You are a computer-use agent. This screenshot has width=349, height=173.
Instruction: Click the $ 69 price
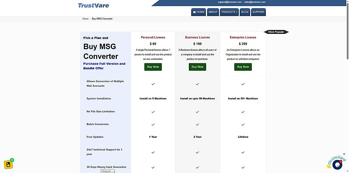click(x=153, y=44)
